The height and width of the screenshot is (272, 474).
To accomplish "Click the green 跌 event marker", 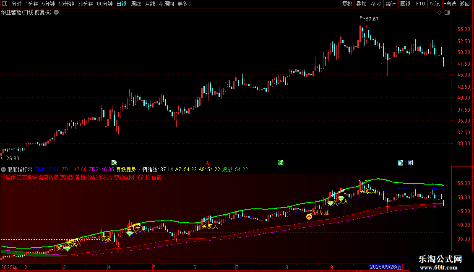I will (114, 162).
